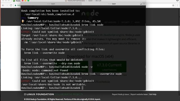Minimize the terminal with the yellow button

[26, 1]
